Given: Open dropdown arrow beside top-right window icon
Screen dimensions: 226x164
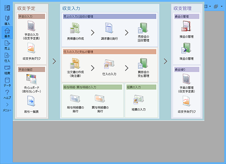Looking at the screenshot, I should coord(210,6).
